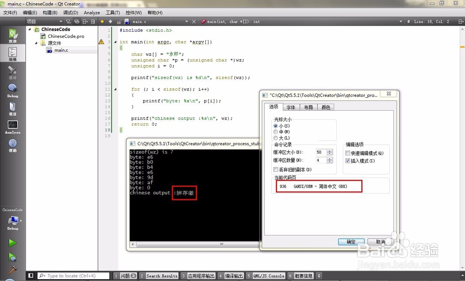465x281 pixels.
Task: Open Design mode in sidebar
Action: point(13,72)
